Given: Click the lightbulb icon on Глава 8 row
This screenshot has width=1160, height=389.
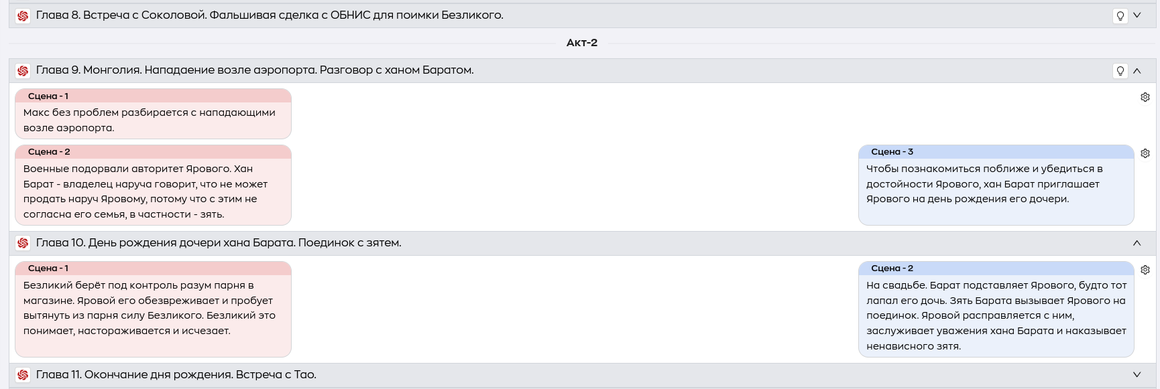Looking at the screenshot, I should pos(1120,15).
